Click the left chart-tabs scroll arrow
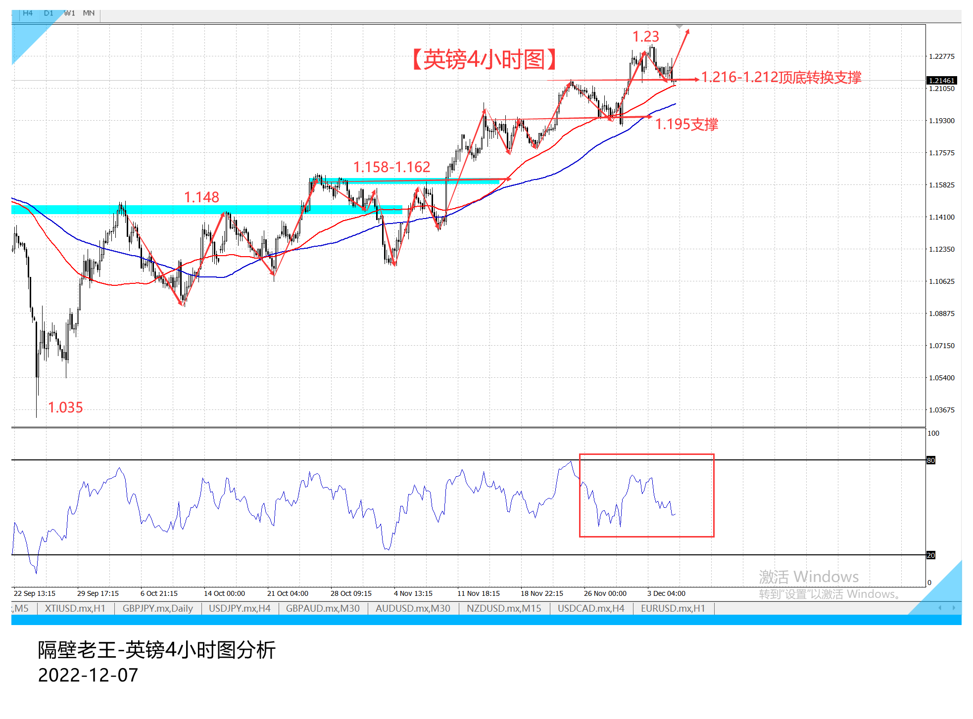973x719 pixels. (940, 608)
